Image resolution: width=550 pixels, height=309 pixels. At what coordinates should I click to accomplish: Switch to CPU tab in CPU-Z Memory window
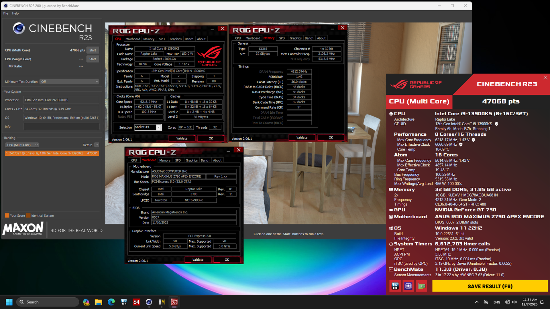click(x=238, y=38)
